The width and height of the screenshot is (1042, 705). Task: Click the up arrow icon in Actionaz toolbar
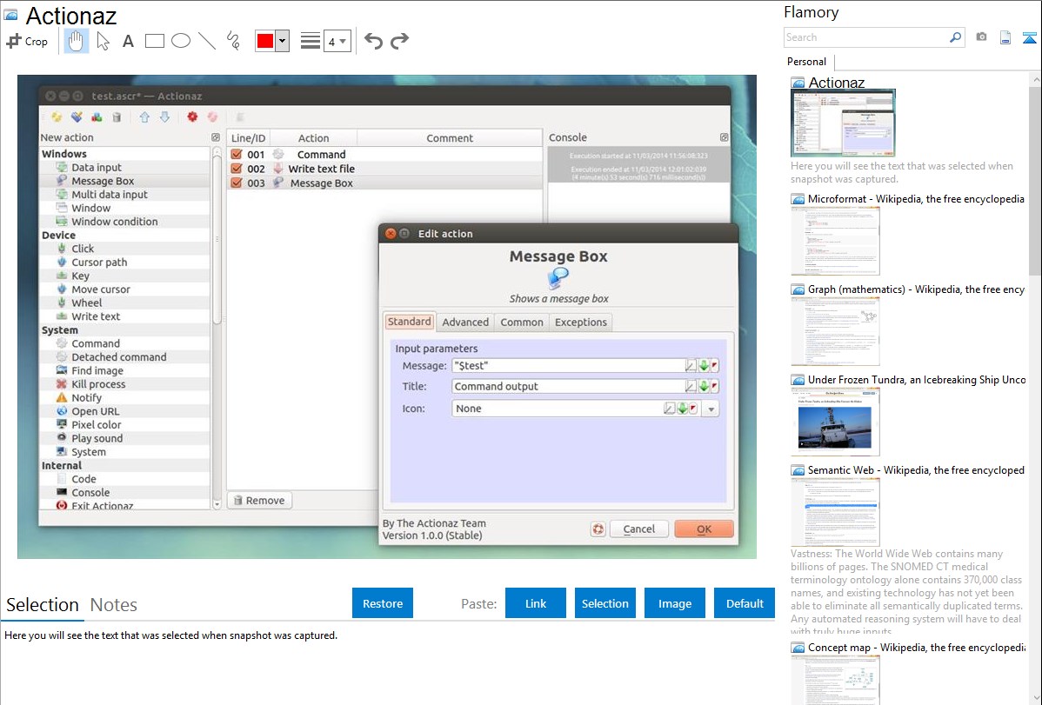point(144,117)
